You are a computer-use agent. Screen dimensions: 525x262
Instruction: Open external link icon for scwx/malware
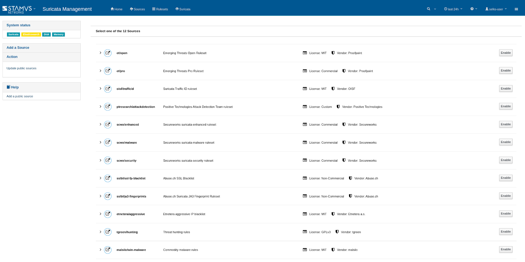(x=108, y=142)
